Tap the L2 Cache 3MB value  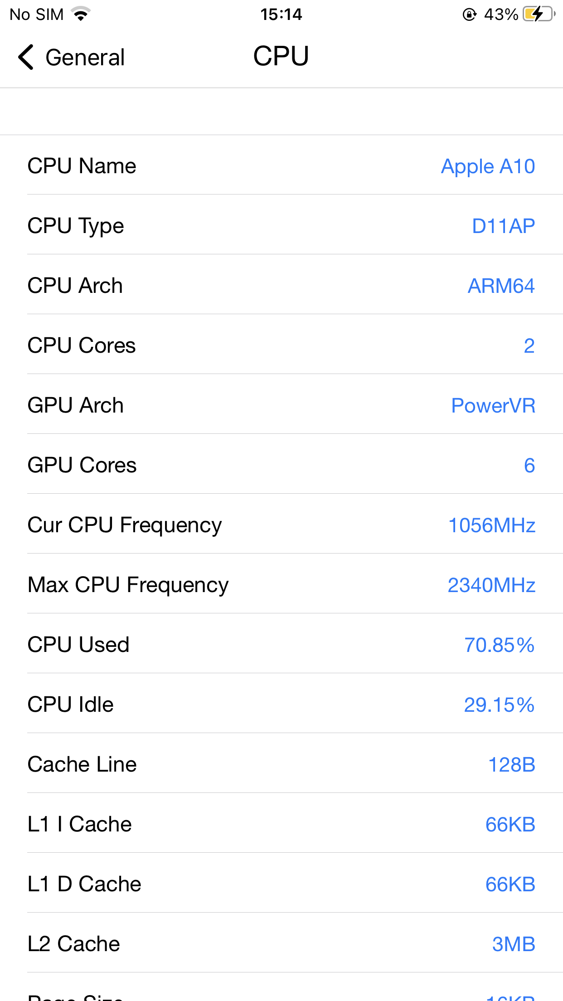(514, 944)
